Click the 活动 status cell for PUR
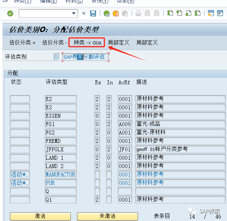 point(20,183)
